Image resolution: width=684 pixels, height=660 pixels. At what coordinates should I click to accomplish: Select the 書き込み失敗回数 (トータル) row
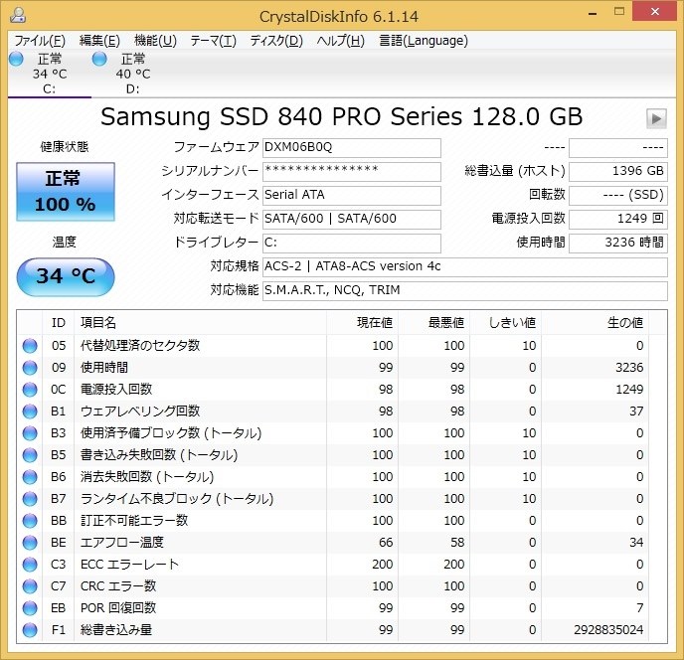(342, 455)
